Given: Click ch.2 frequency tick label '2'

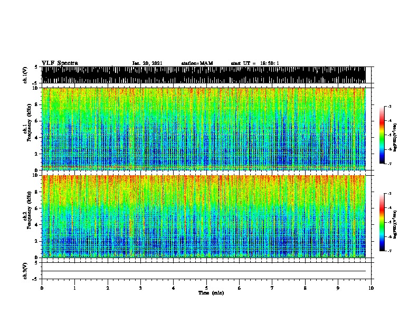Looking at the screenshot, I should pyautogui.click(x=36, y=241).
